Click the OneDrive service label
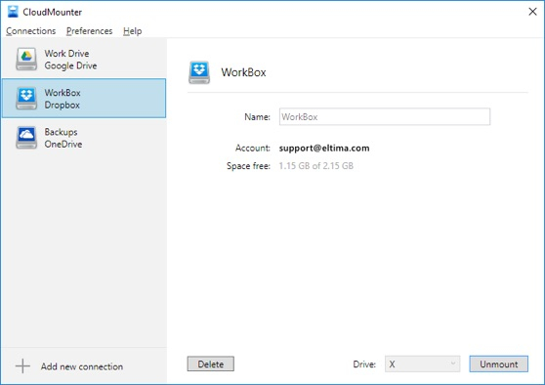Viewport: 545px width, 385px height. 63,145
